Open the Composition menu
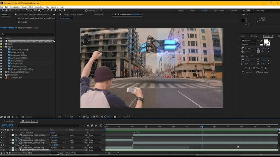280x157 pixels. pos(15,7)
